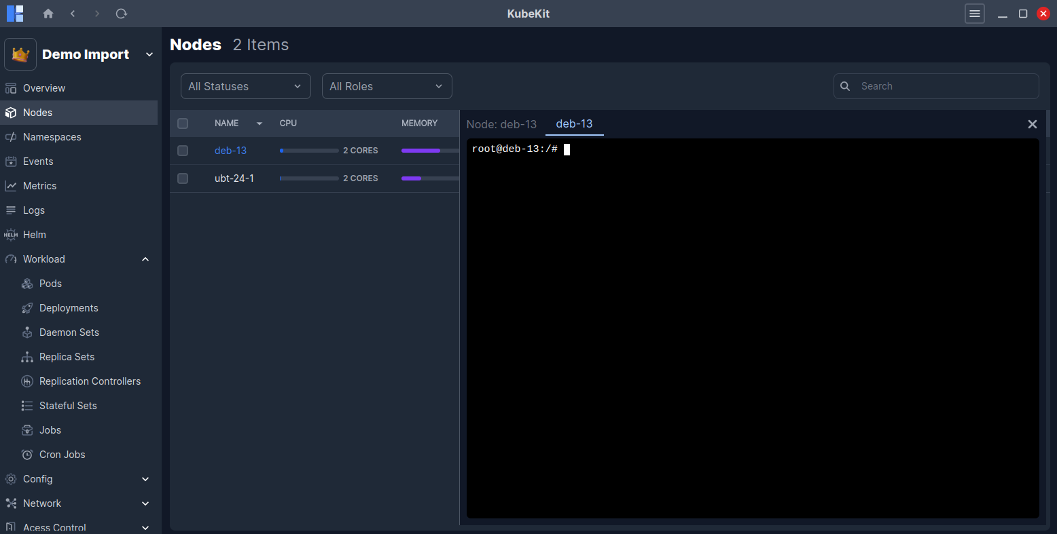Open the Helm panel
The width and height of the screenshot is (1057, 534).
coord(33,234)
